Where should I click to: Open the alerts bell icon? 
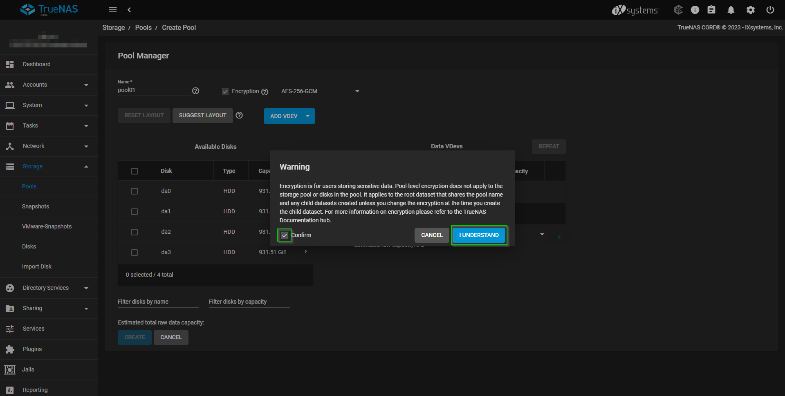tap(731, 10)
